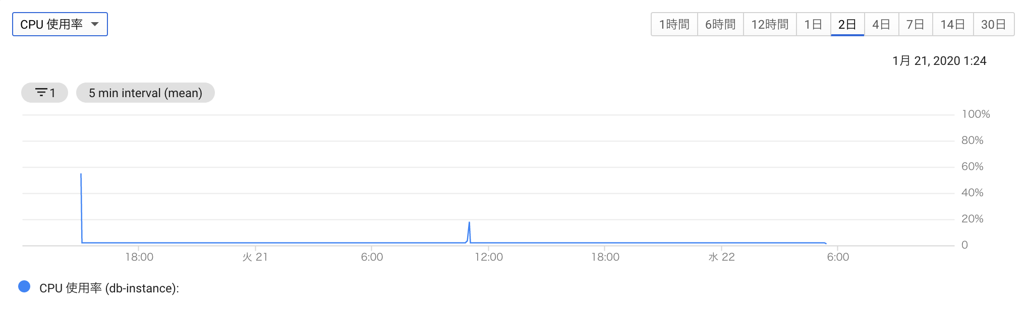The image size is (1026, 309).
Task: Click the large CPU spike near 55%
Action: 81,175
